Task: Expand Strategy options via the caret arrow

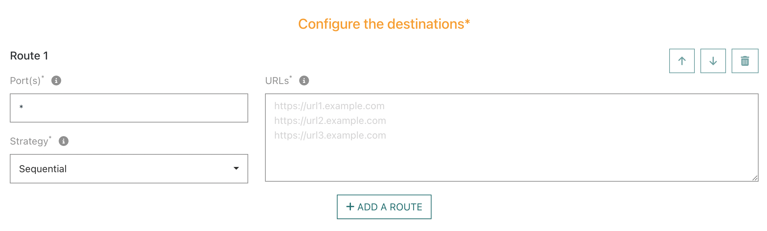Action: click(x=236, y=168)
